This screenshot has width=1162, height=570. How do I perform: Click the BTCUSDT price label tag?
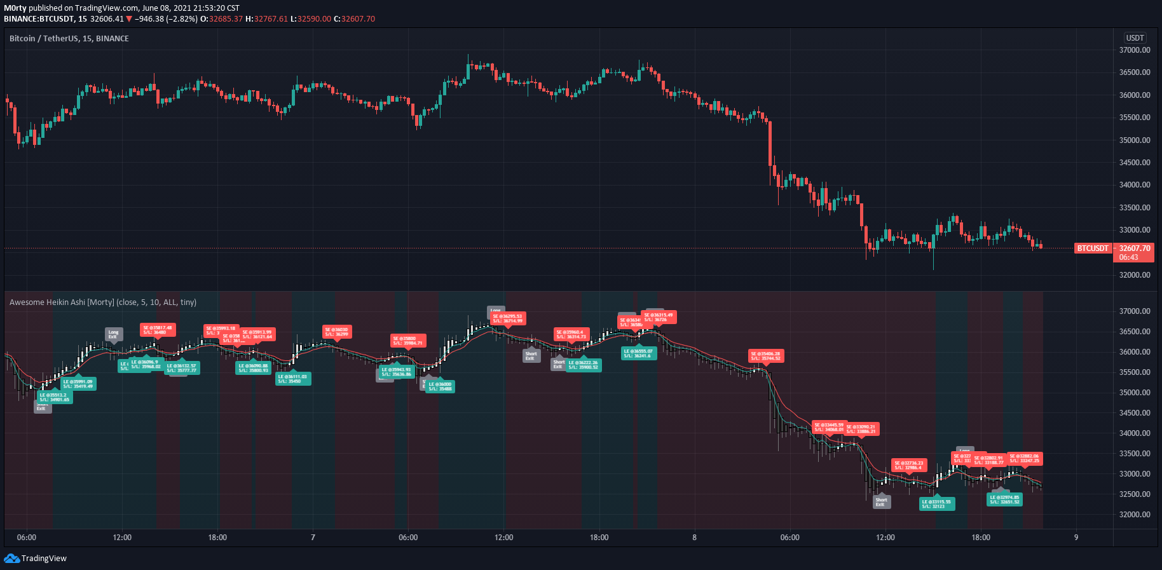point(1093,248)
